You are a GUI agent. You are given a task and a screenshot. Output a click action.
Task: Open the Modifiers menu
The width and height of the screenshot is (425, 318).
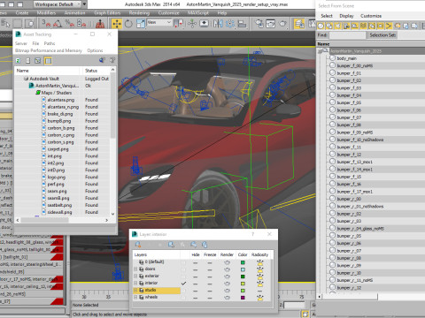click(x=46, y=13)
